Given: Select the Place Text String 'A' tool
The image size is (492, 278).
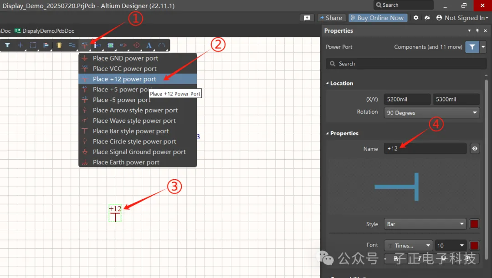Looking at the screenshot, I should click(149, 45).
